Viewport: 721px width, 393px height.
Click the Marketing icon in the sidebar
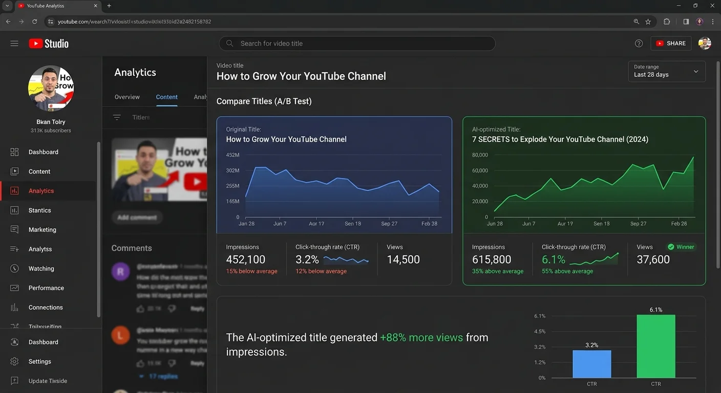tap(14, 230)
